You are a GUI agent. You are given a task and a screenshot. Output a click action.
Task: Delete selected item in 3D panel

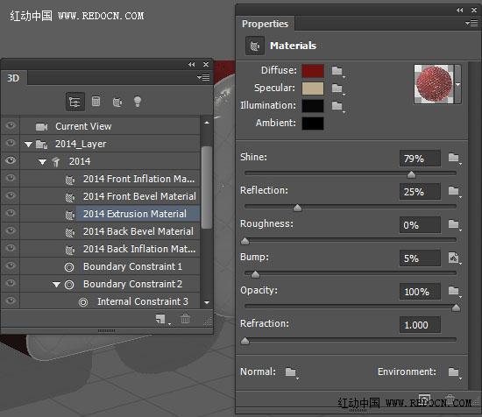pyautogui.click(x=185, y=319)
